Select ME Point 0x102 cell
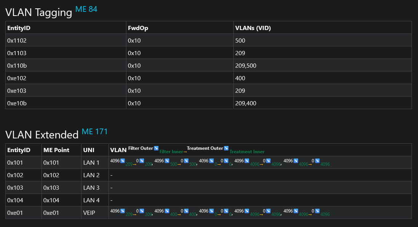 point(61,175)
